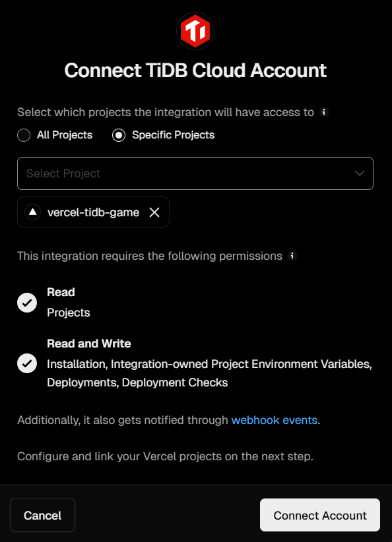Select the All Projects radio button
The width and height of the screenshot is (392, 542).
point(24,135)
